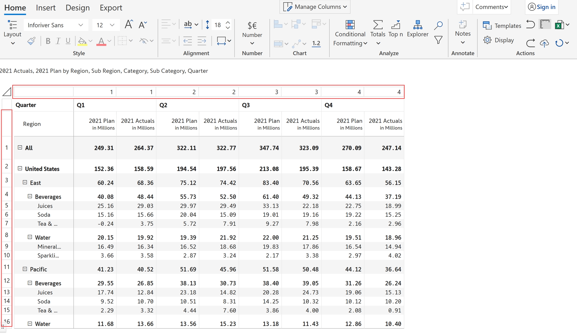Click the filter funnel icon
The image size is (577, 336).
click(x=438, y=40)
